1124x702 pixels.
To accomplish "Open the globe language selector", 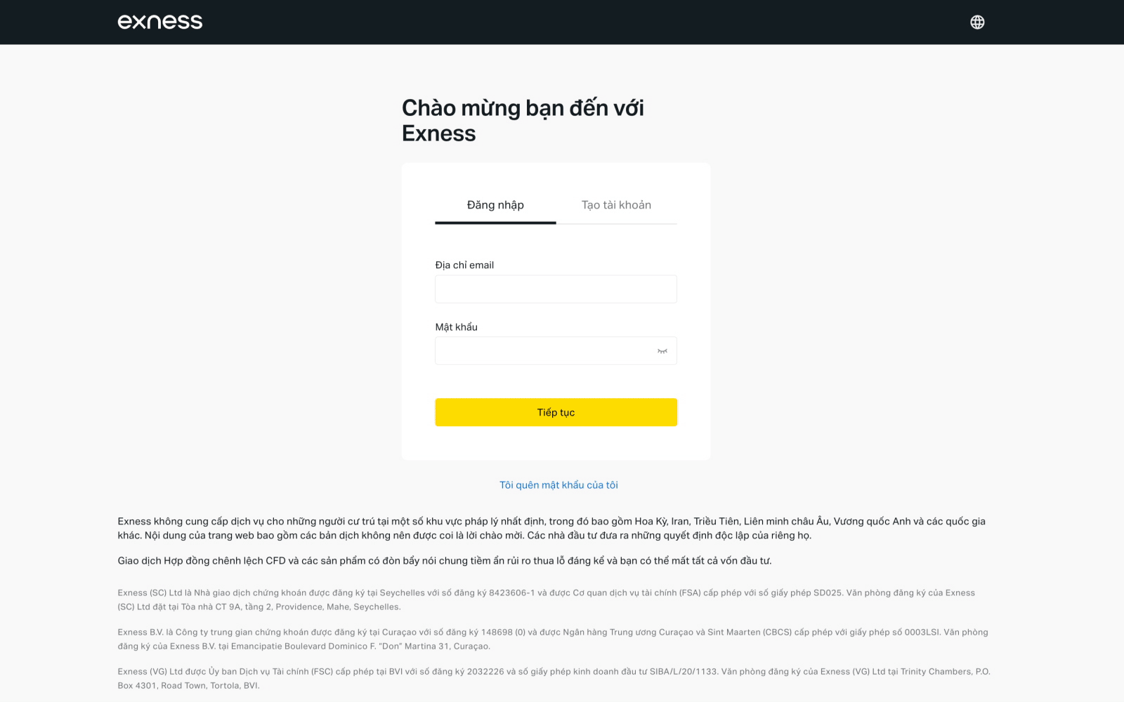I will point(977,22).
